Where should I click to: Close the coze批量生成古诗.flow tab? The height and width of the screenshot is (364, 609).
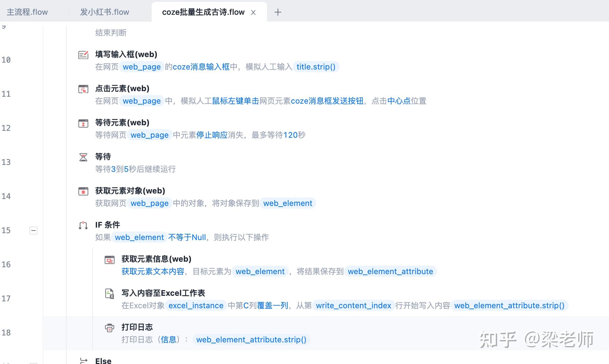pyautogui.click(x=253, y=12)
